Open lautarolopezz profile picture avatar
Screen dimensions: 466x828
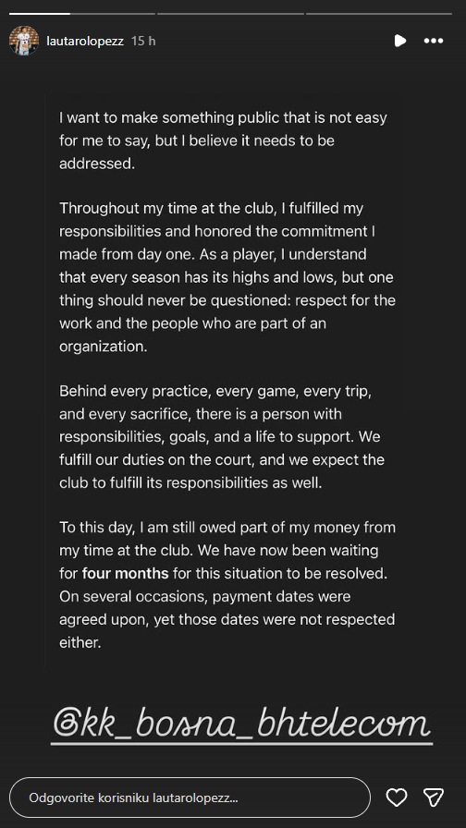tap(24, 41)
